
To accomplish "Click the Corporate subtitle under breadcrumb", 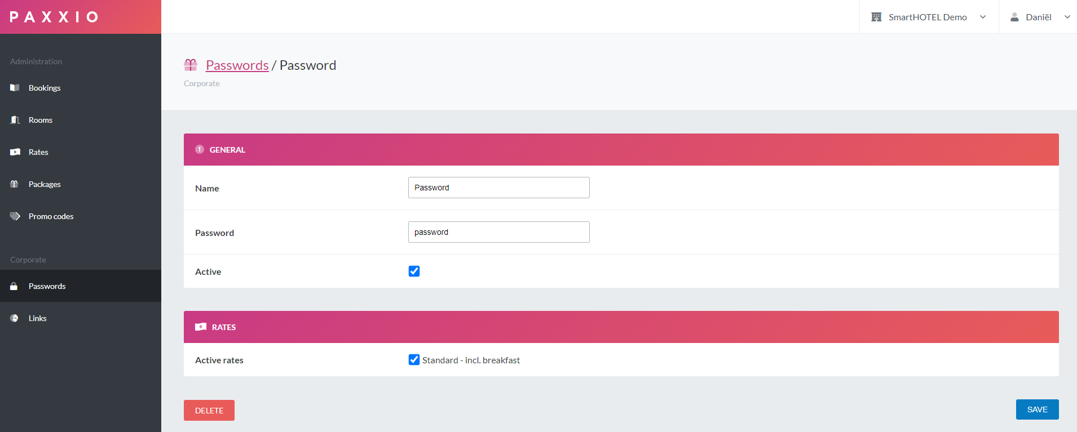I will pyautogui.click(x=202, y=83).
